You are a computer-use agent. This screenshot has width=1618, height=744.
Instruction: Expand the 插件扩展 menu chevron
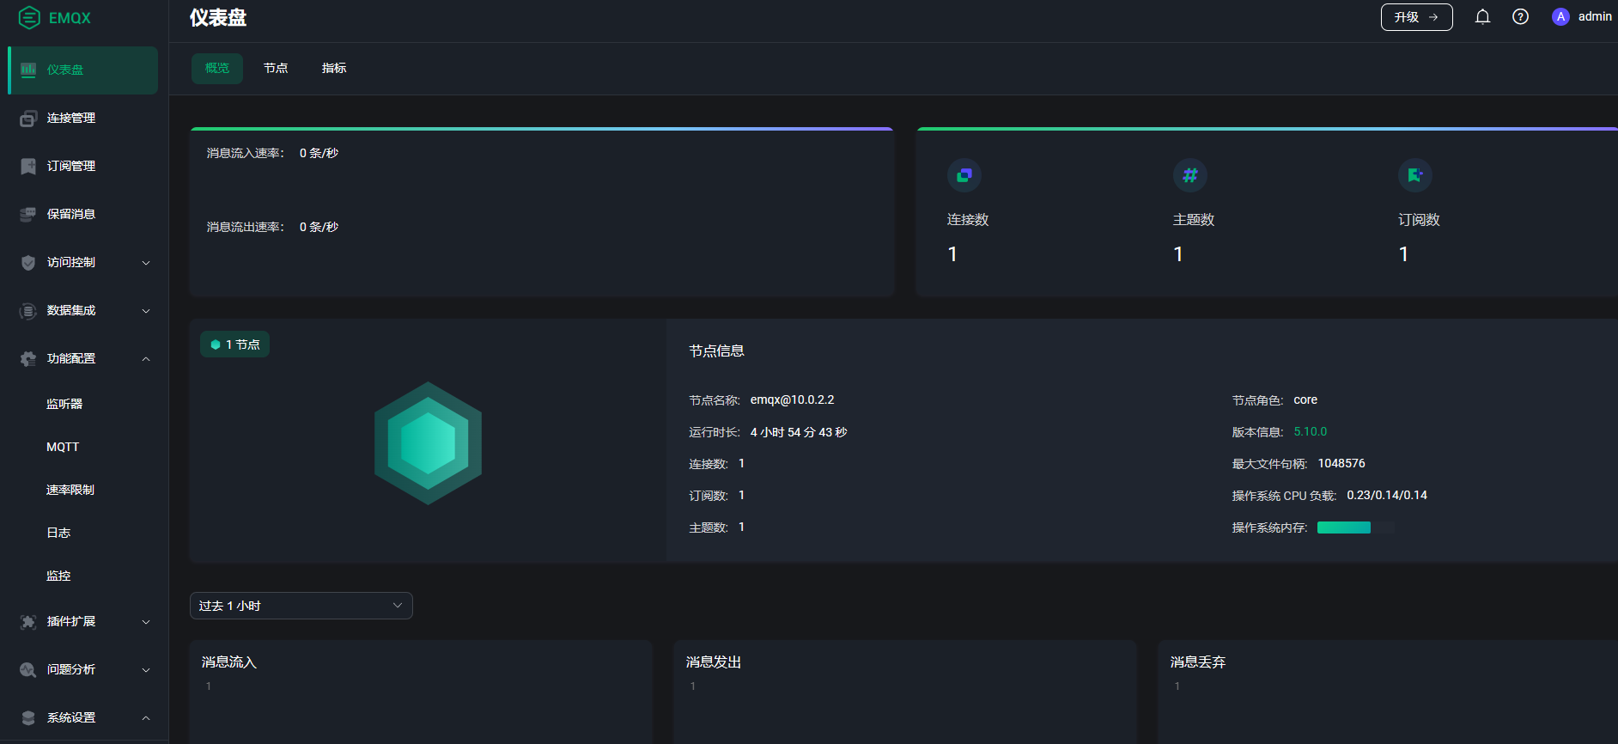click(x=146, y=622)
